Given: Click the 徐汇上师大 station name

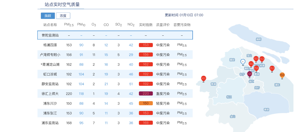Looking at the screenshot, I should (50, 94).
